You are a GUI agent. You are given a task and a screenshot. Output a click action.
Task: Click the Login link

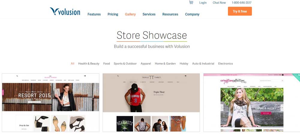[x=203, y=3]
